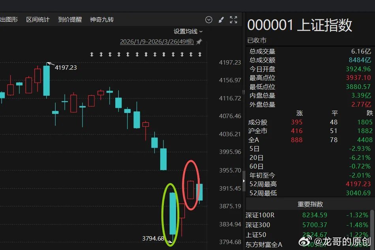Click the pin icon beside the date range

pyautogui.click(x=199, y=42)
